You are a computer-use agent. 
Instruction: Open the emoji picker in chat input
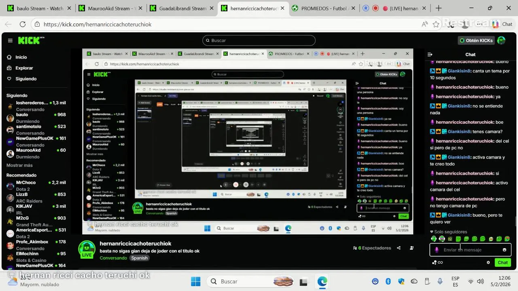pyautogui.click(x=504, y=250)
